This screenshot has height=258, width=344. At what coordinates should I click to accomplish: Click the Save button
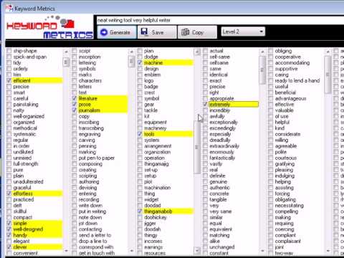(157, 32)
